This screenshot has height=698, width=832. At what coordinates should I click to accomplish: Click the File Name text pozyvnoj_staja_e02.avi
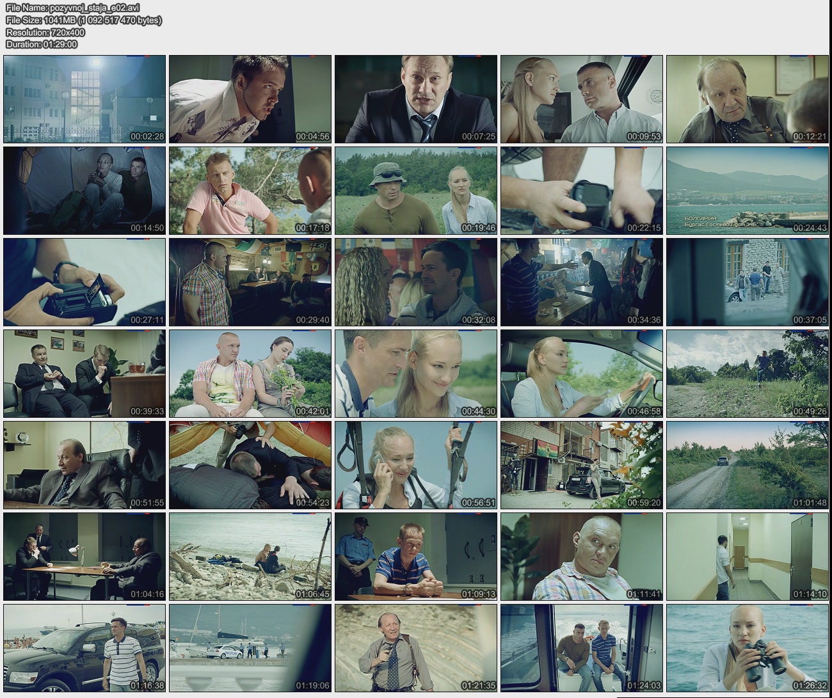[x=72, y=8]
